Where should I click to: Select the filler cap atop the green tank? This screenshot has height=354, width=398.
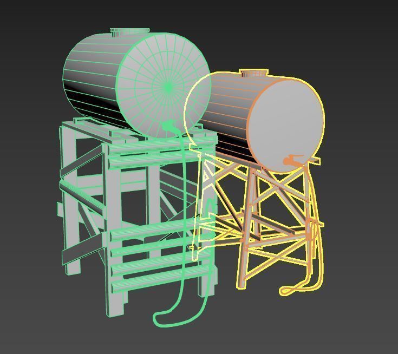click(130, 31)
